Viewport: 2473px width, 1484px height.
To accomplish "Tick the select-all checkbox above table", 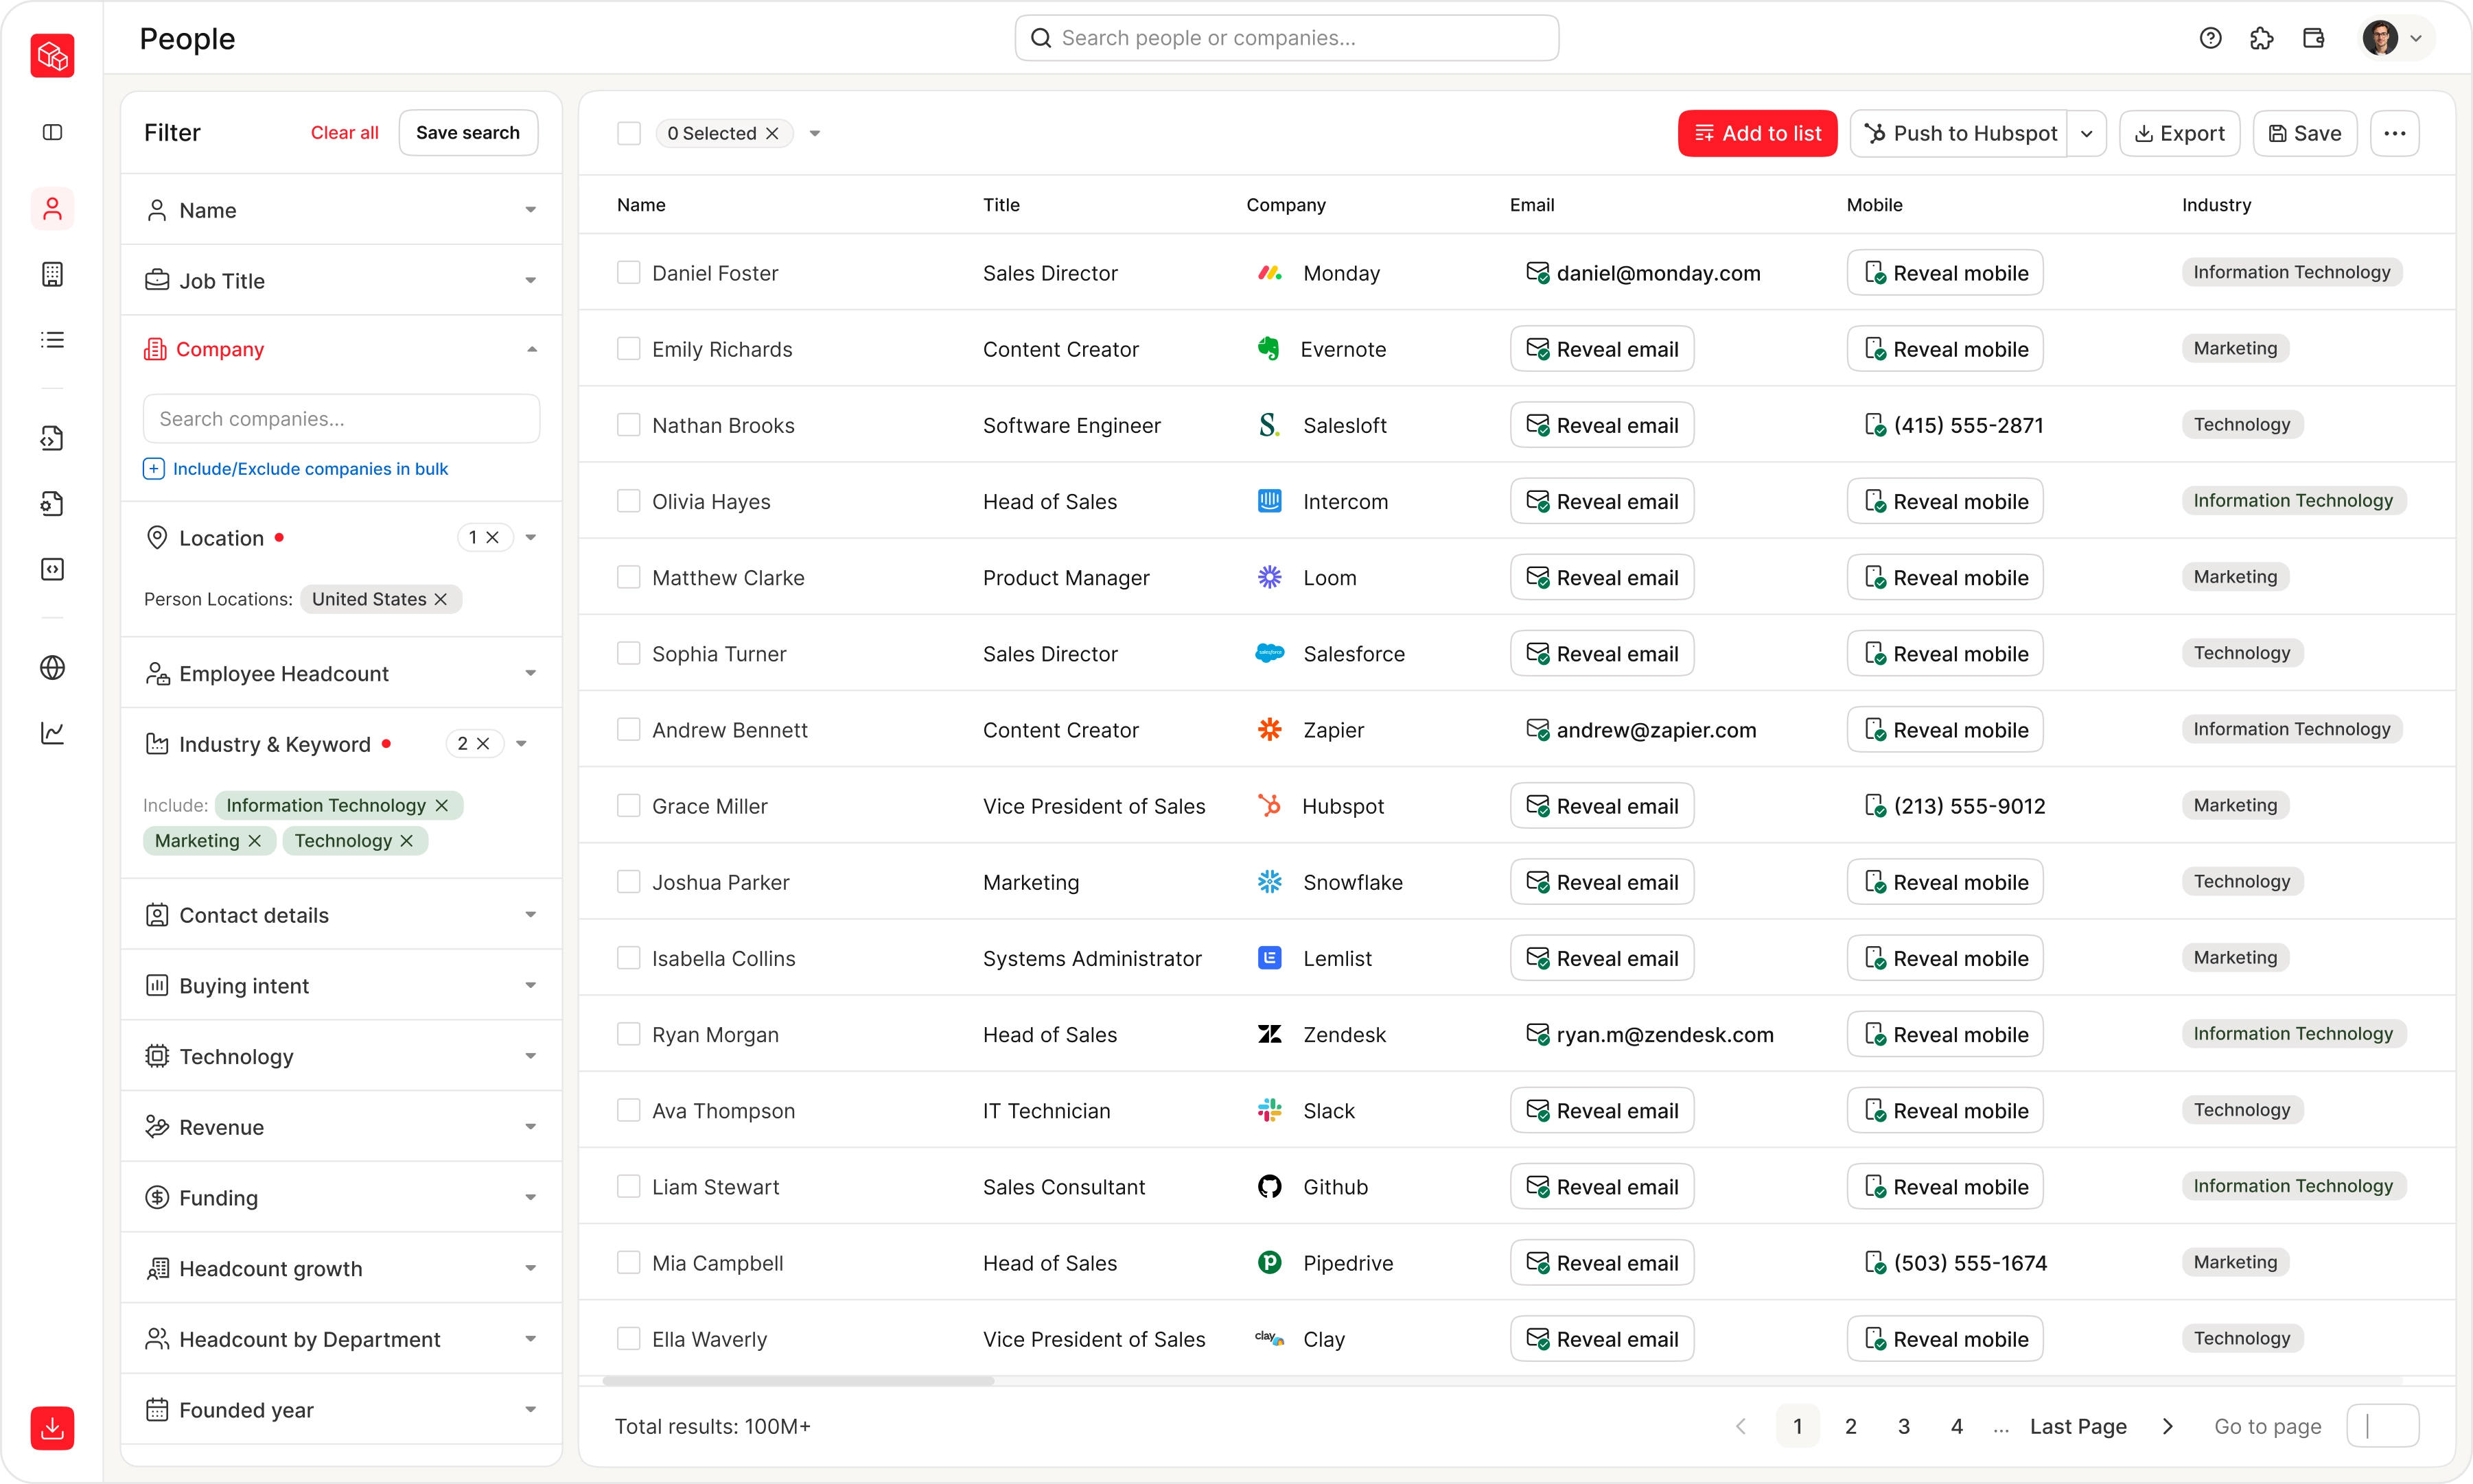I will pyautogui.click(x=628, y=133).
